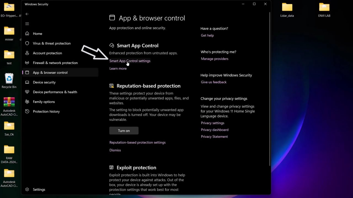Open Manage providers link
The width and height of the screenshot is (353, 198).
click(x=215, y=59)
